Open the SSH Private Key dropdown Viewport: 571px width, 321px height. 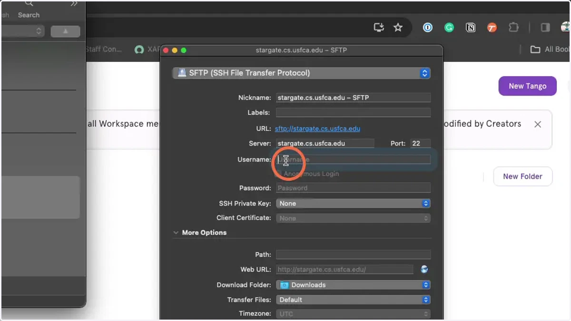(x=353, y=203)
